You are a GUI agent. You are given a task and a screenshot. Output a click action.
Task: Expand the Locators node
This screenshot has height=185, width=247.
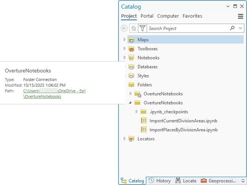[x=124, y=138]
